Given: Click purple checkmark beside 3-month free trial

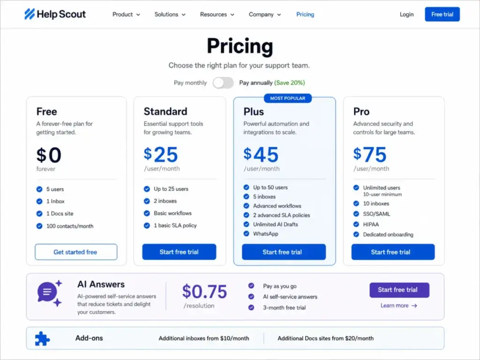Looking at the screenshot, I should [251, 307].
